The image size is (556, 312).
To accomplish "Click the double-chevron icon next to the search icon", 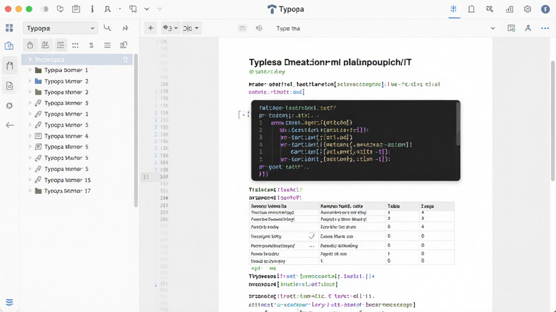I will [125, 28].
